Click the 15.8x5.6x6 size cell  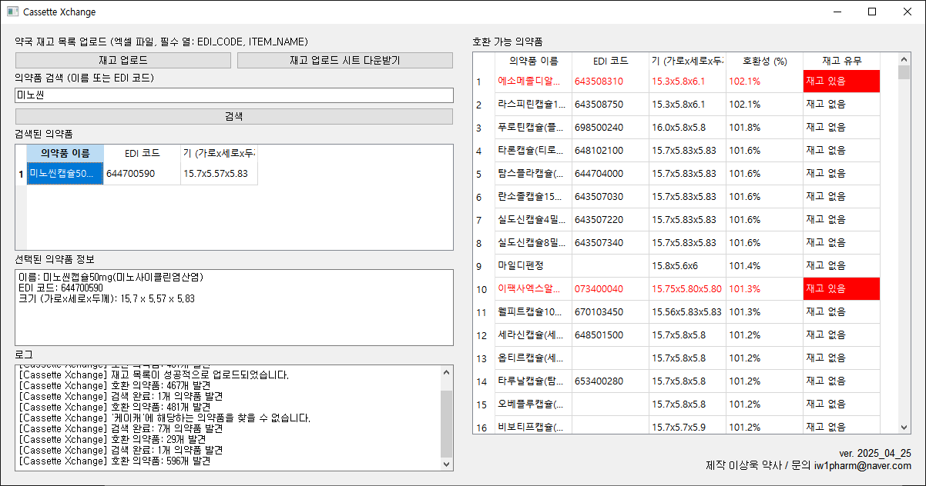tap(687, 266)
